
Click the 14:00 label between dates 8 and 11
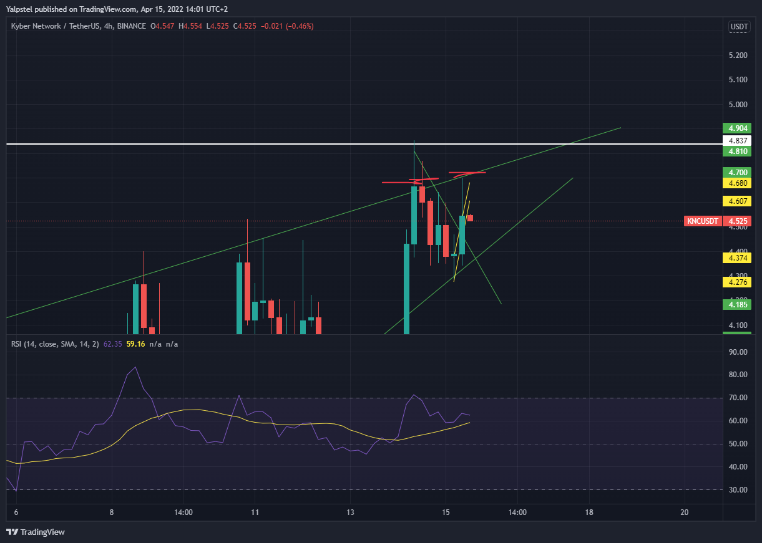pyautogui.click(x=183, y=512)
